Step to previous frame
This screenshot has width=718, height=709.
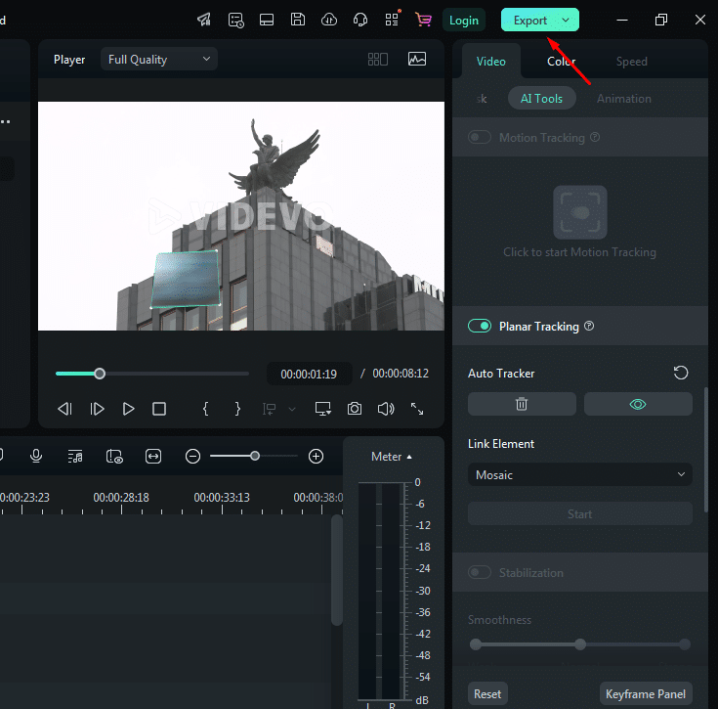click(64, 409)
